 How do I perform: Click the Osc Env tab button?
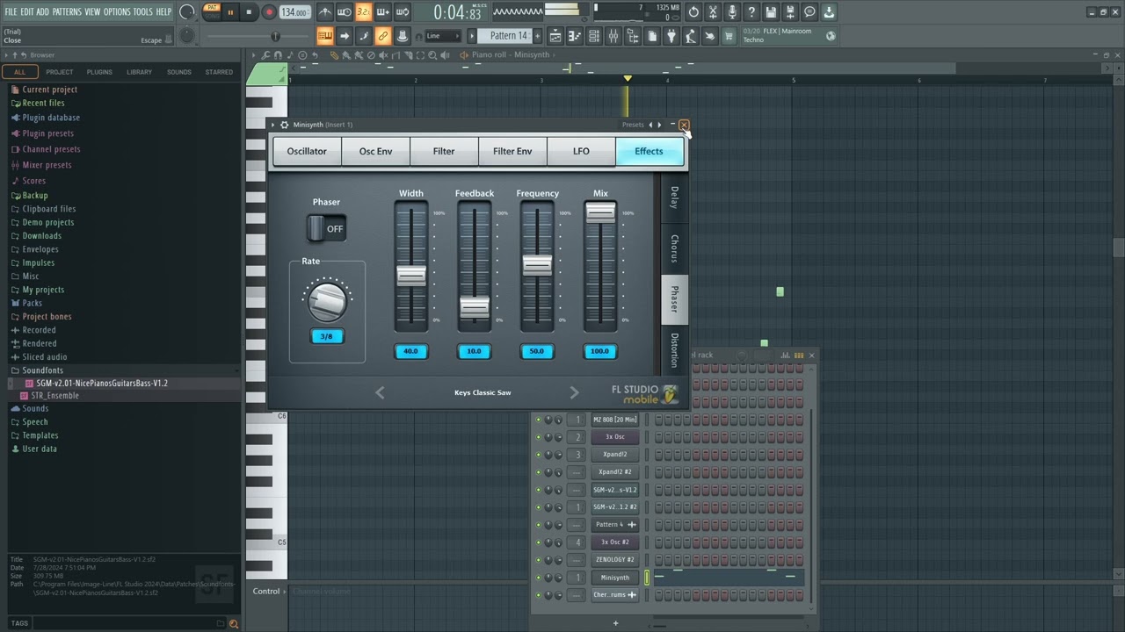click(375, 151)
